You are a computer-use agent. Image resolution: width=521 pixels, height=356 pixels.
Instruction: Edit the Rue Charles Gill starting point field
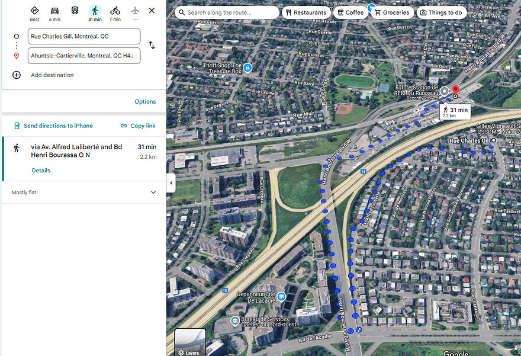point(84,36)
